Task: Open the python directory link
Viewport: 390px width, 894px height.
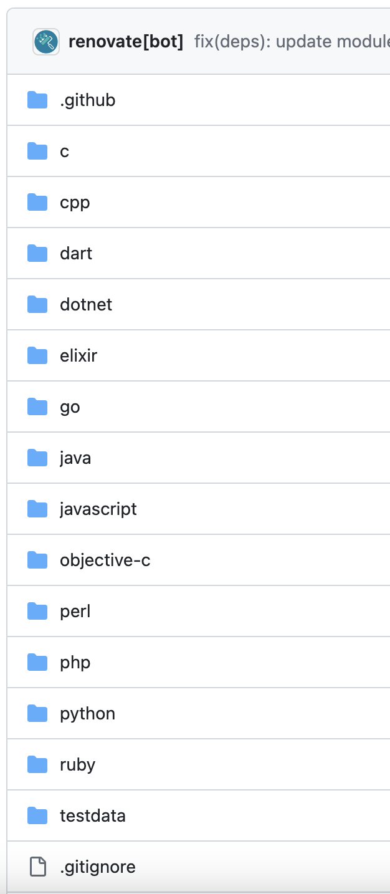Action: click(87, 714)
